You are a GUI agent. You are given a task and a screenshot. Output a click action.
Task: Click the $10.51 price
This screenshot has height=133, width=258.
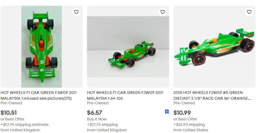pyautogui.click(x=9, y=113)
